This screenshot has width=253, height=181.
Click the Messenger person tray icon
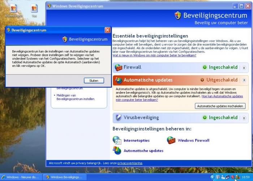point(223,177)
